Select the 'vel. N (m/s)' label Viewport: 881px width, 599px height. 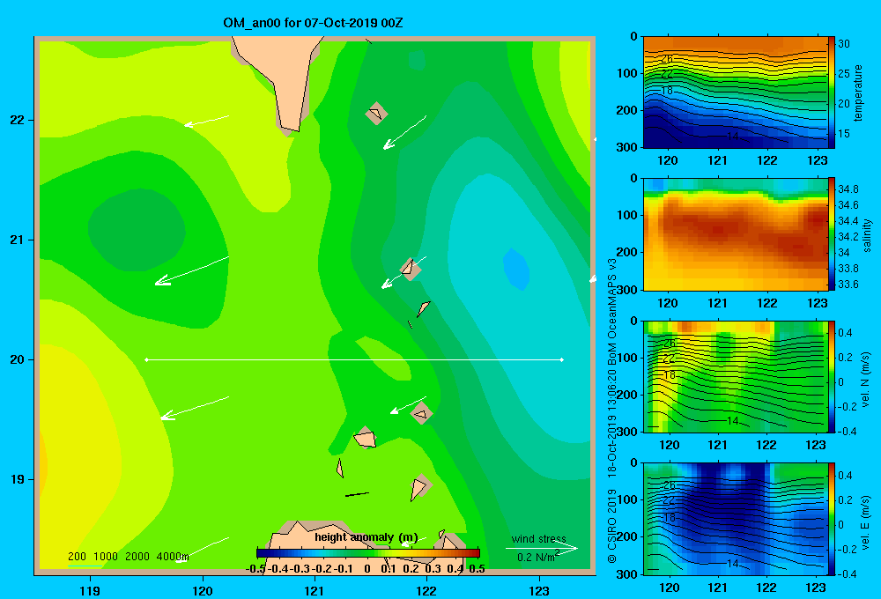[866, 380]
